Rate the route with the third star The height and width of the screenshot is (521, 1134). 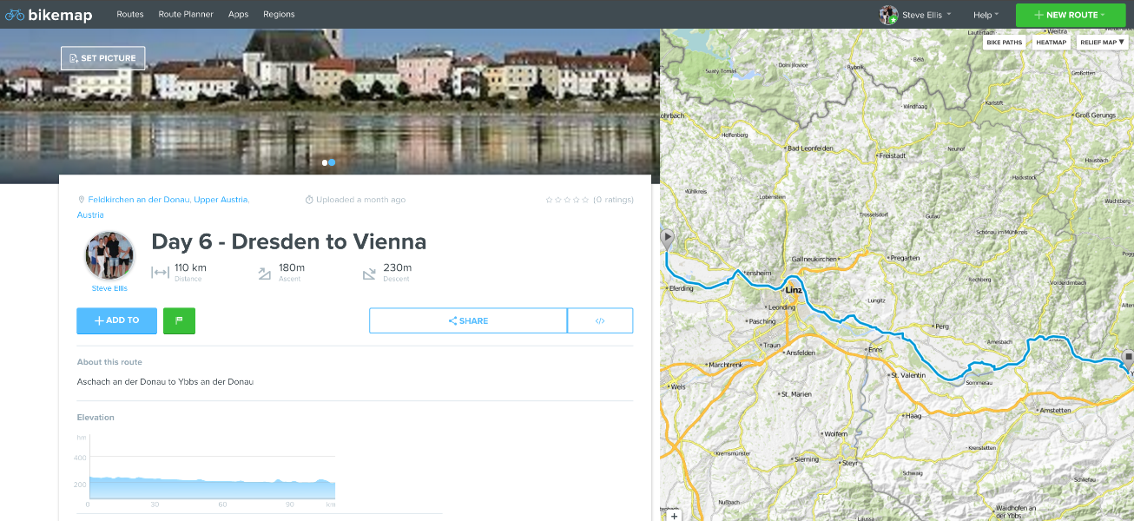click(567, 200)
